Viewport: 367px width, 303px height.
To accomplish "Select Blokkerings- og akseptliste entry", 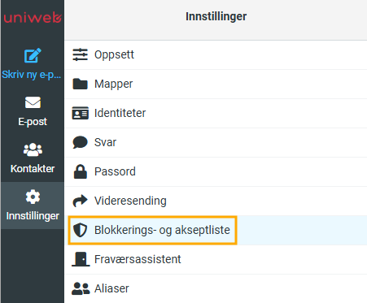I will tap(216, 230).
